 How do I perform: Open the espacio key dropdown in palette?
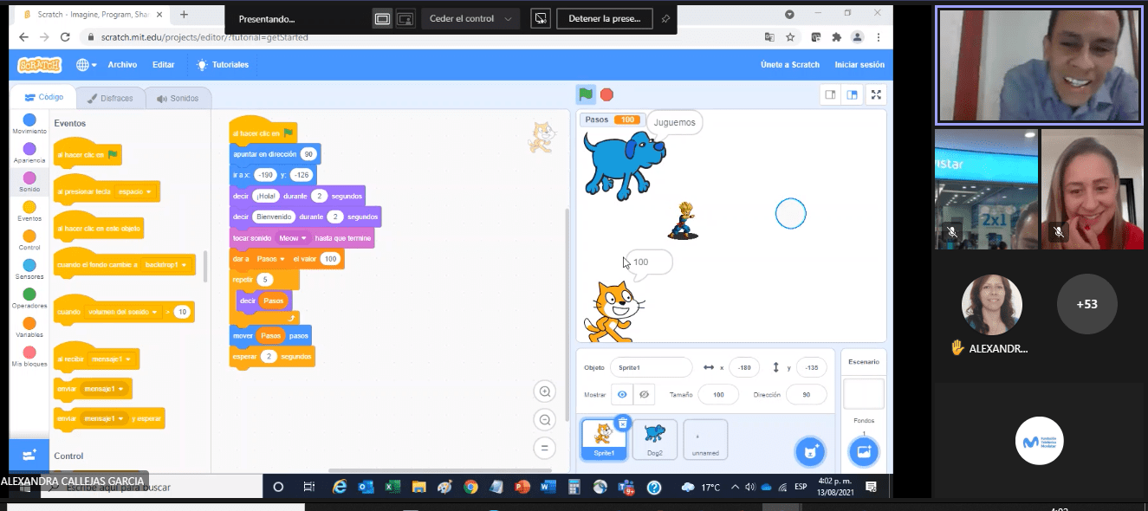[134, 191]
